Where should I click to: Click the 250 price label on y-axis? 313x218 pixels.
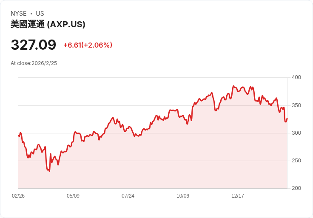click(296, 161)
